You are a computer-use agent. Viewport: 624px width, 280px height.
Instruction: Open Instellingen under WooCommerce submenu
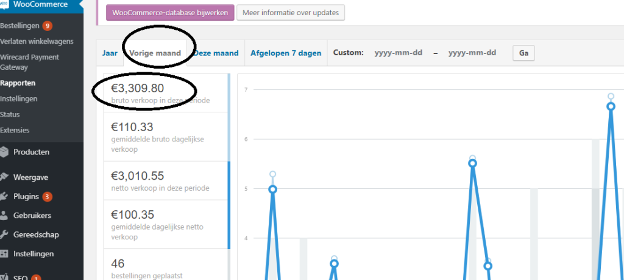[x=19, y=99]
